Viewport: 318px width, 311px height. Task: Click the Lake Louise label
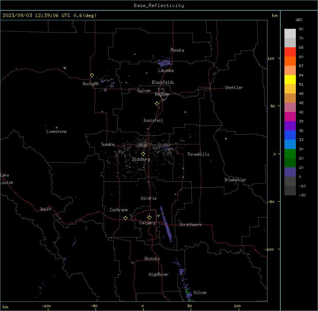[7, 179]
